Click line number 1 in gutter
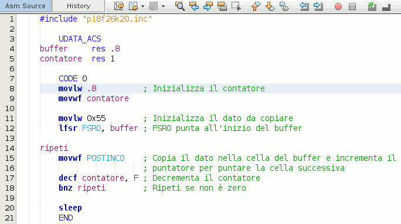This screenshot has height=224, width=401. [x=12, y=19]
